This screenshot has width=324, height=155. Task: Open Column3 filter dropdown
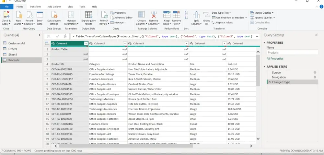coord(187,43)
